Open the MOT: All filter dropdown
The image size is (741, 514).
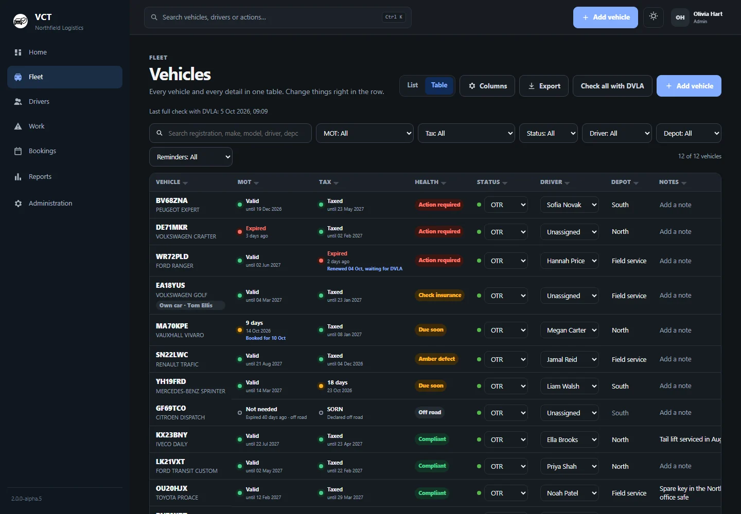365,133
